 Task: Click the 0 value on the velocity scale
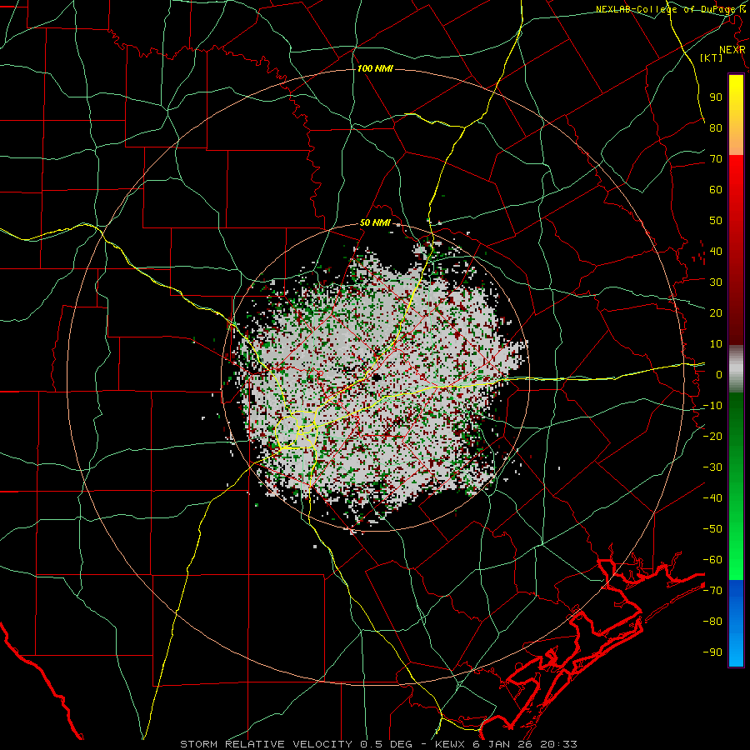(719, 374)
